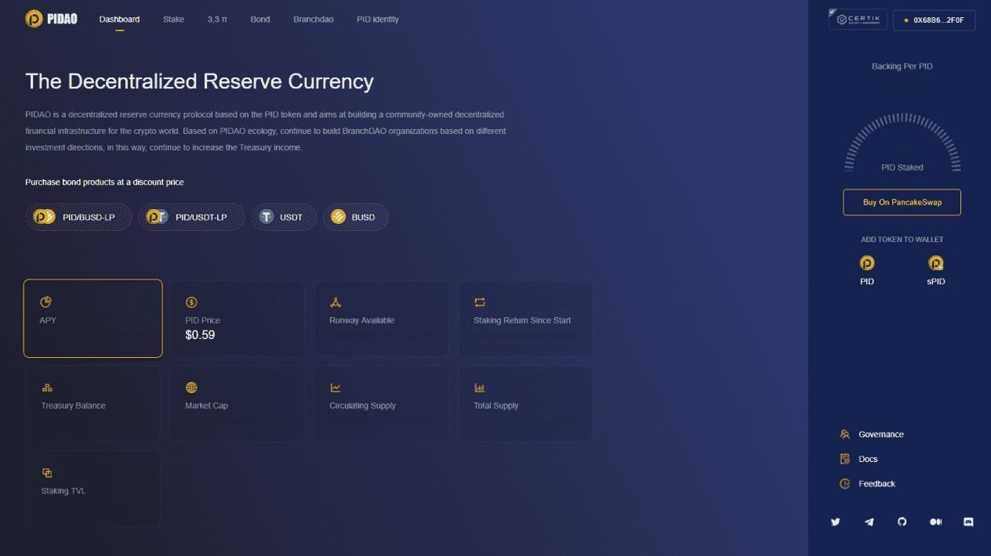Select the APY stat card
This screenshot has width=991, height=556.
[x=93, y=319]
